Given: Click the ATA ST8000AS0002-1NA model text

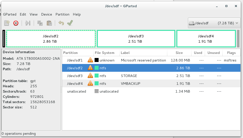Looking at the screenshot, I should click(x=38, y=58).
